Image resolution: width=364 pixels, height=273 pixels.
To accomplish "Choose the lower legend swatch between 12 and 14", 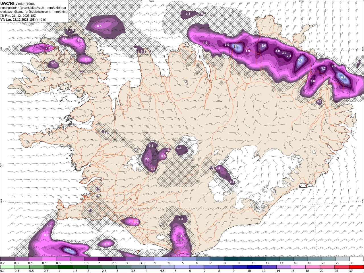I will (x=269, y=267).
